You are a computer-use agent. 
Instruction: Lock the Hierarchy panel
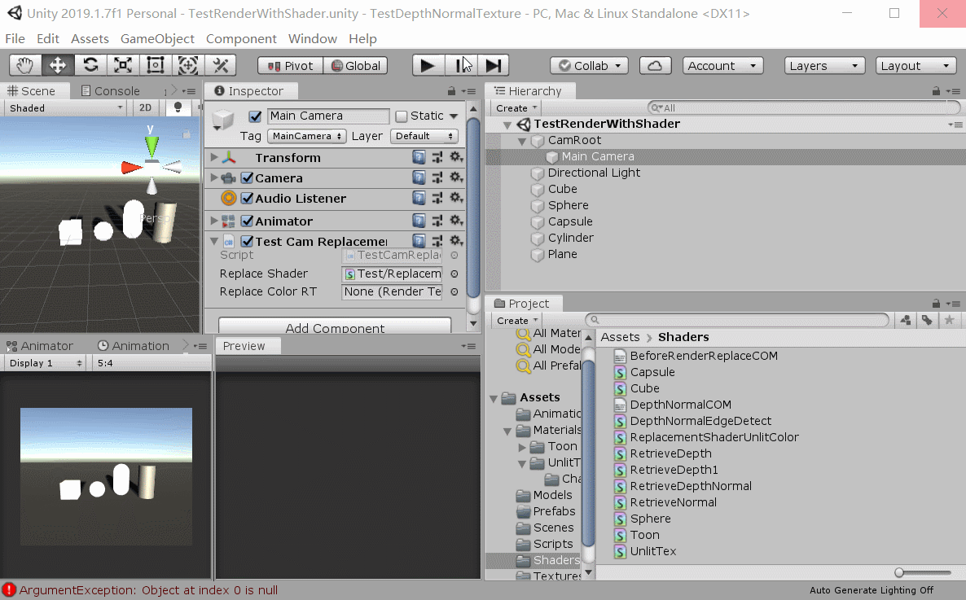(x=936, y=91)
